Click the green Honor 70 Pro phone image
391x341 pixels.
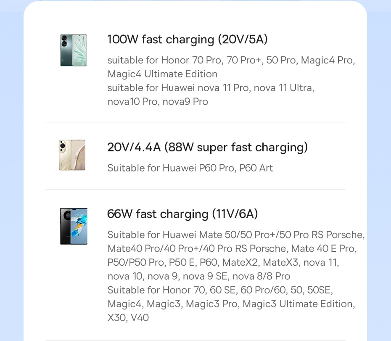pyautogui.click(x=73, y=50)
